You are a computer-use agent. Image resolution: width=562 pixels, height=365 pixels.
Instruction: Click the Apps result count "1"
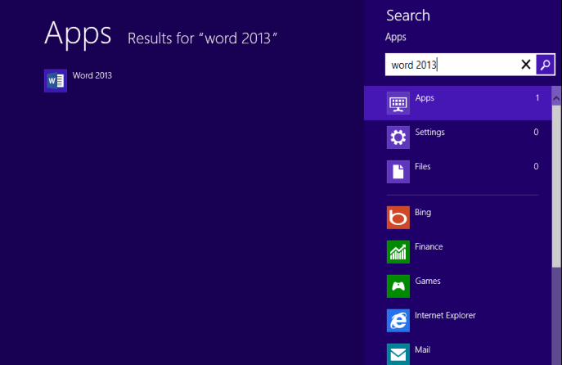(x=537, y=98)
